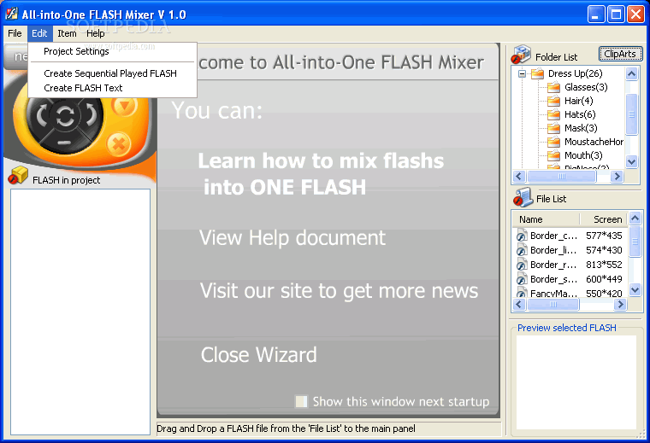Click the center refresh icon on the control pad
This screenshot has height=443, width=650.
[x=66, y=115]
